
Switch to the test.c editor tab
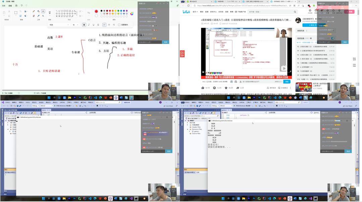click(x=44, y=110)
